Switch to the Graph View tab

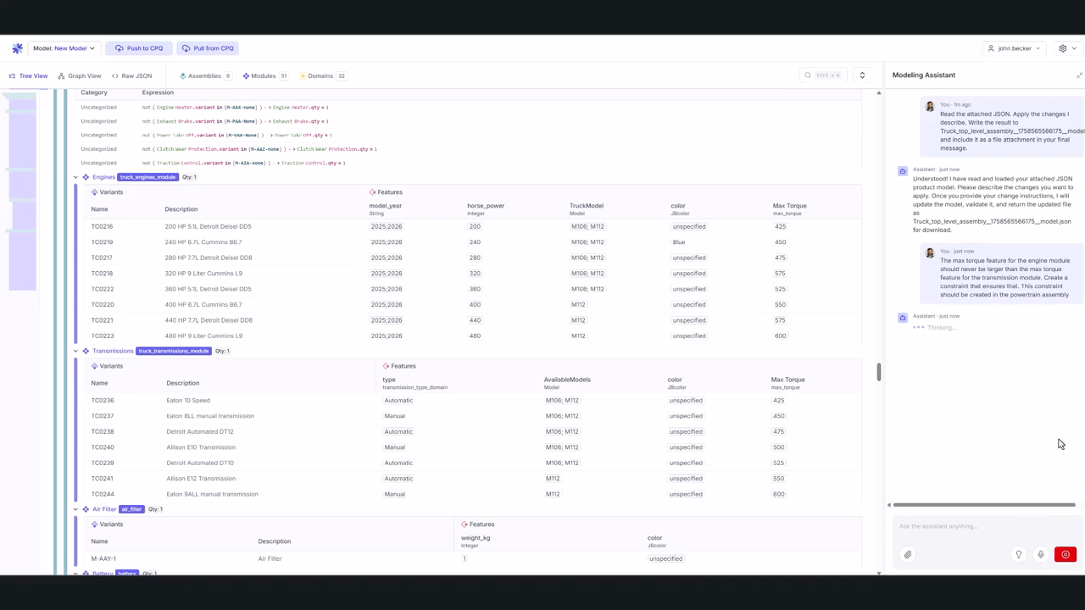[79, 75]
